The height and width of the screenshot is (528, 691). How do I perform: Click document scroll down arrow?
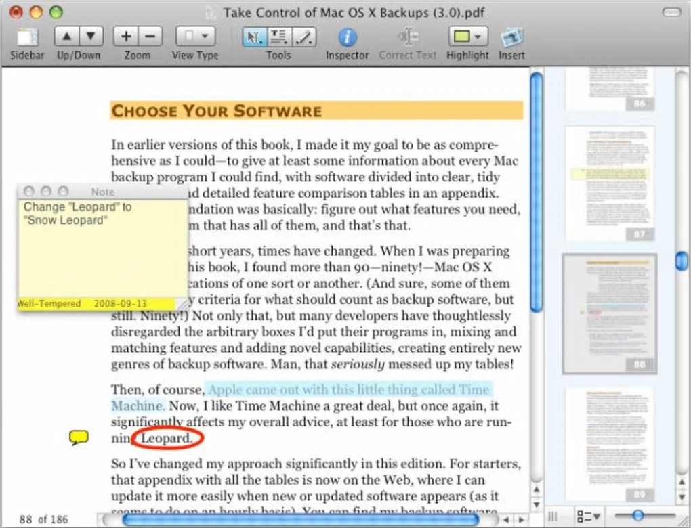click(537, 504)
